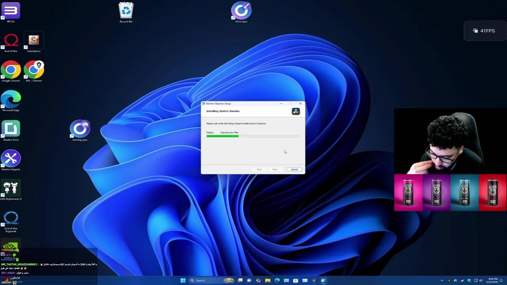Open Microsoft Edge from the taskbar
Viewport: 507px width, 285px height.
[277, 280]
